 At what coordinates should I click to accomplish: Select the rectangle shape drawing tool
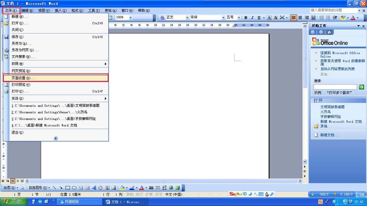tap(68, 187)
